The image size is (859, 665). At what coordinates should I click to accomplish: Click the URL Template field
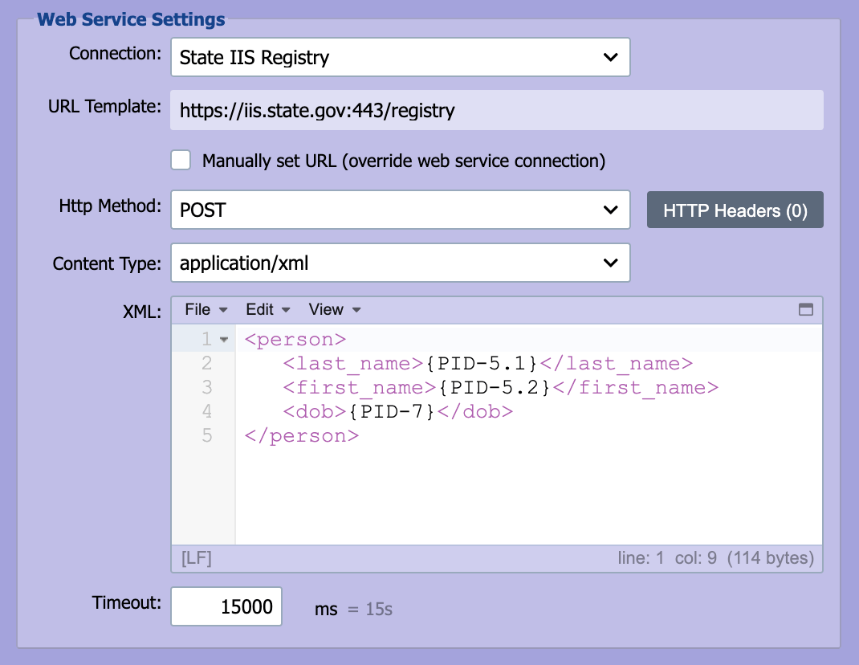(x=496, y=110)
